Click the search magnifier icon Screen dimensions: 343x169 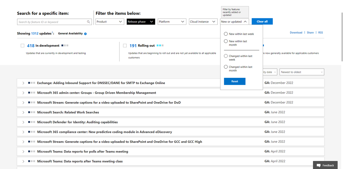(89, 22)
